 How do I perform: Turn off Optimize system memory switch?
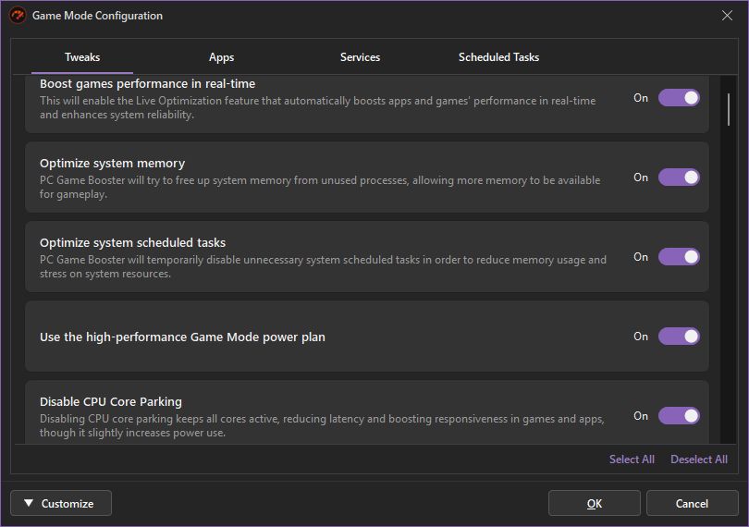click(679, 178)
